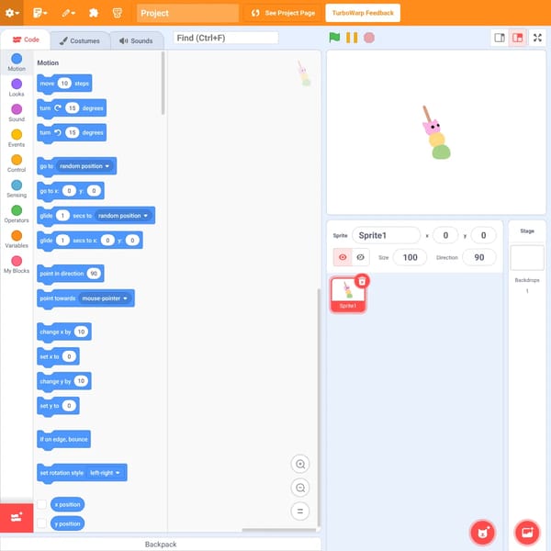
Task: Click the workspace horizontal scrollbar
Action: (279, 530)
